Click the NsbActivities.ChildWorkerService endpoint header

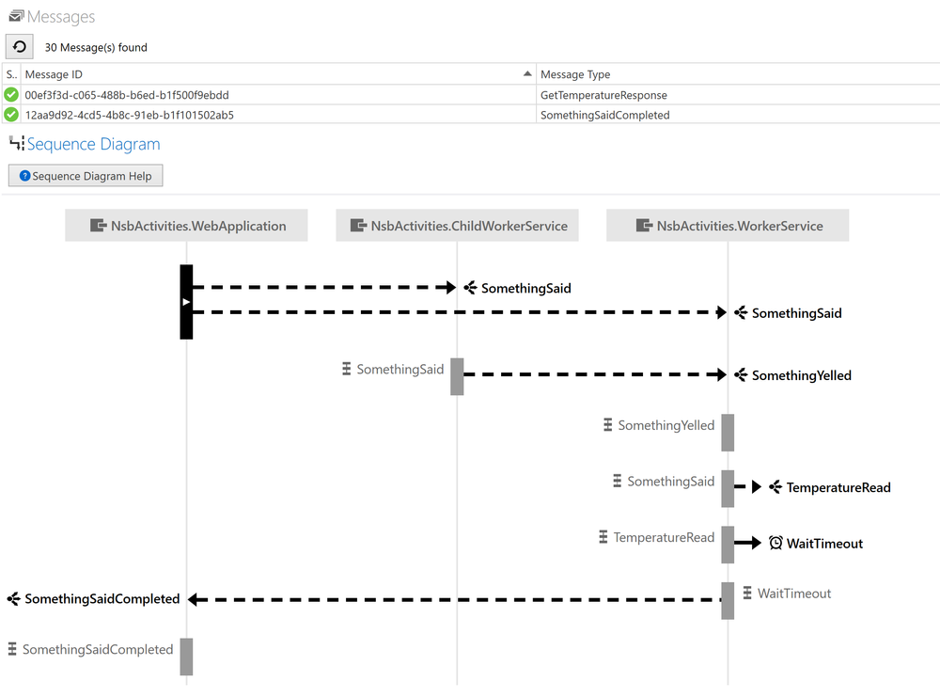click(x=458, y=226)
